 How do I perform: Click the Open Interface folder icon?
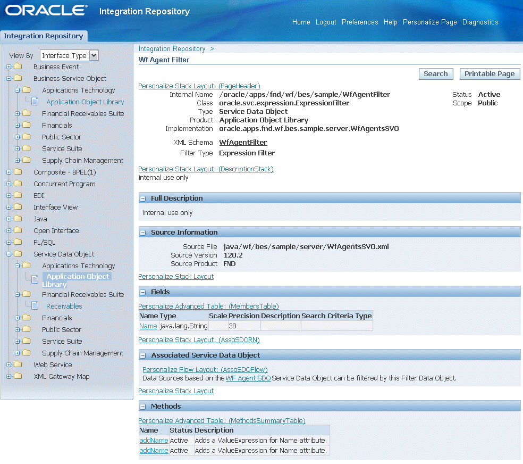pyautogui.click(x=18, y=230)
